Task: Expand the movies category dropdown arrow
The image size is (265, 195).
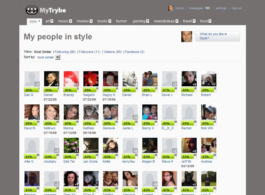Action: point(91,21)
